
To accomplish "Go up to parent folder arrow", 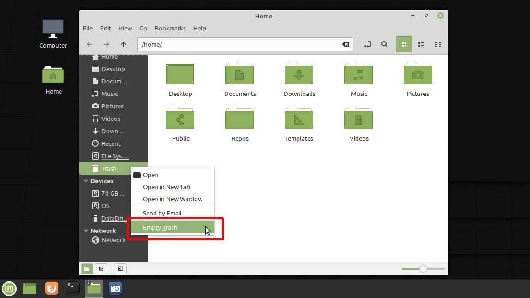I will [x=124, y=44].
